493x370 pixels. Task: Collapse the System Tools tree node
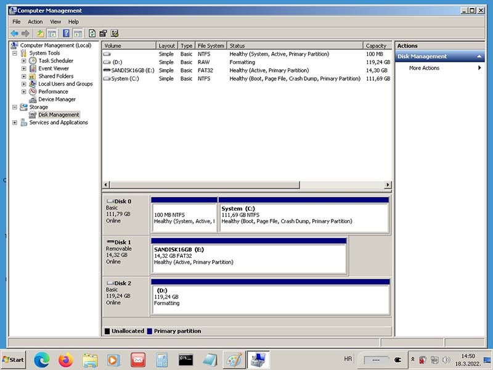(15, 53)
